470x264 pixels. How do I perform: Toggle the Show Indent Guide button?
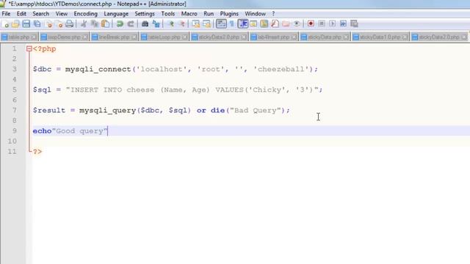click(242, 24)
